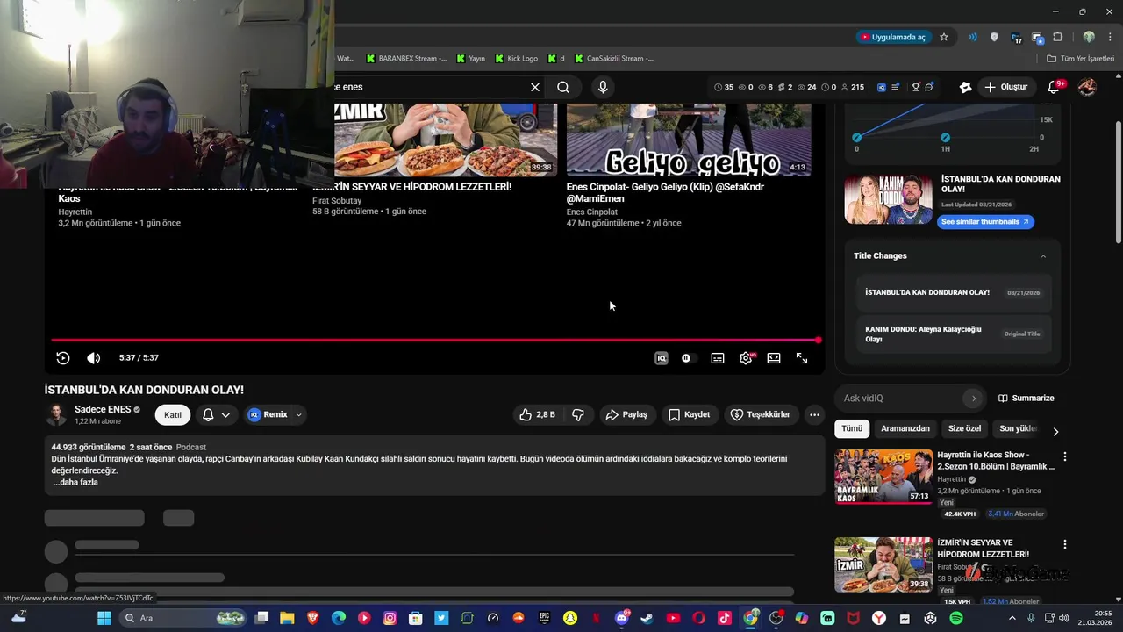Viewport: 1123px width, 632px height.
Task: Click the Katıl join button
Action: pos(173,415)
